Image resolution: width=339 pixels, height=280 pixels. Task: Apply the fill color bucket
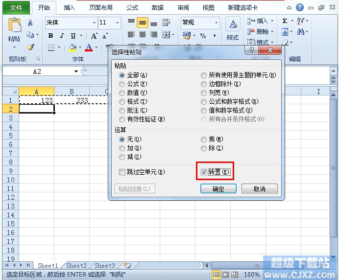pos(73,47)
